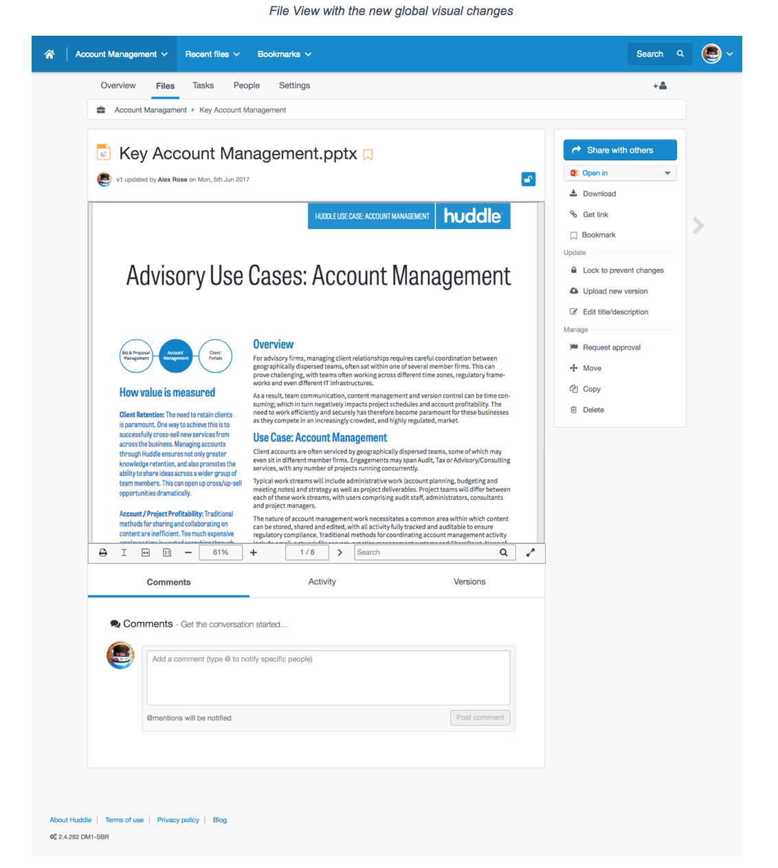Print the document from viewer toolbar
This screenshot has width=778, height=868.
(103, 552)
